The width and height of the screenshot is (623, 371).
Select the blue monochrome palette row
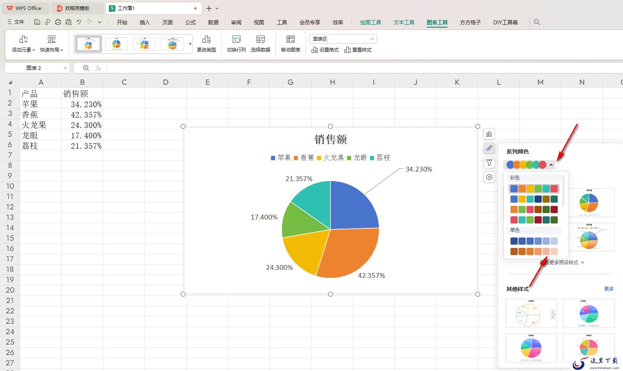pyautogui.click(x=534, y=241)
